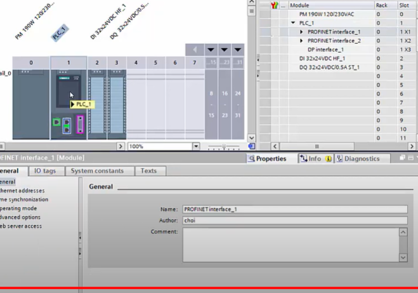Screen dimensions: 418x293
Task: Select the General item in property navigation
Action: click(x=8, y=182)
